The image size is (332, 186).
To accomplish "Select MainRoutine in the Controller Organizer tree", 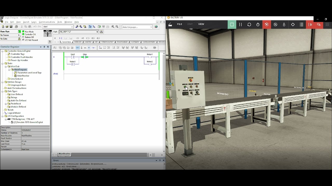I will [x=23, y=76].
